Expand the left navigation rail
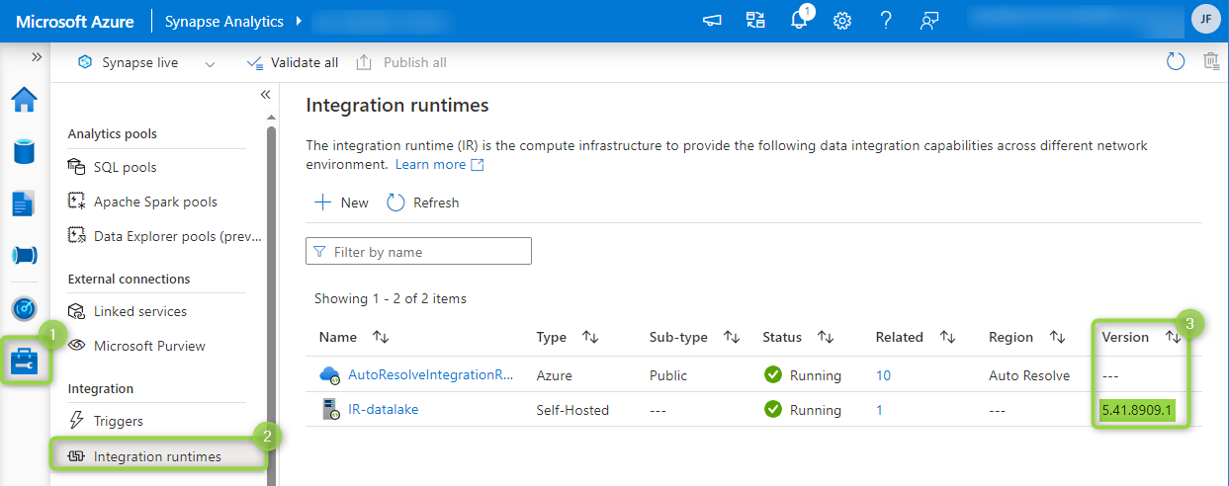The image size is (1229, 486). point(37,57)
